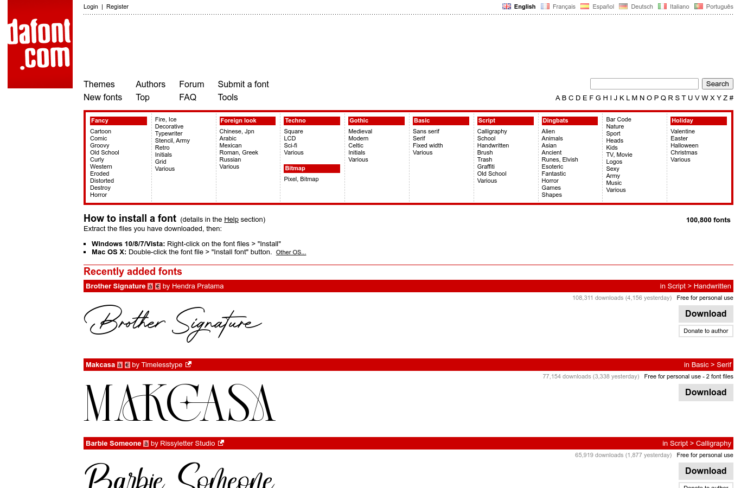Download the Makcasa font
This screenshot has height=488, width=741.
click(706, 393)
